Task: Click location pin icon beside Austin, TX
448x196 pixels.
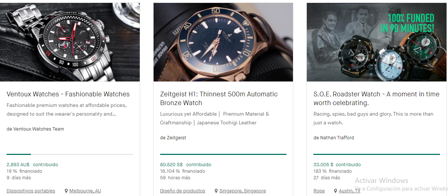Action: (x=336, y=191)
